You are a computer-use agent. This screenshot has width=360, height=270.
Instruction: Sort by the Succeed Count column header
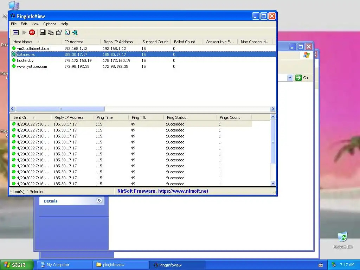coord(155,42)
